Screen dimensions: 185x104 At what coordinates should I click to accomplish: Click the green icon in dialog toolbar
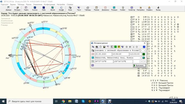pos(115,47)
